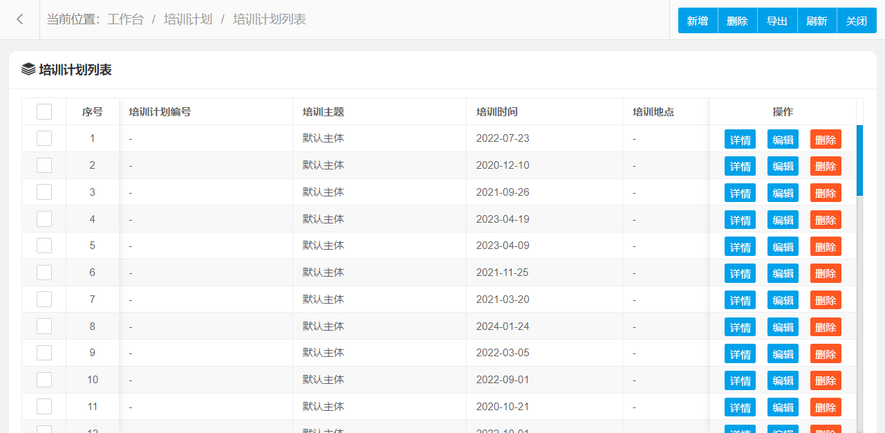The height and width of the screenshot is (433, 885).
Task: Click the back arrow icon
Action: (x=20, y=19)
